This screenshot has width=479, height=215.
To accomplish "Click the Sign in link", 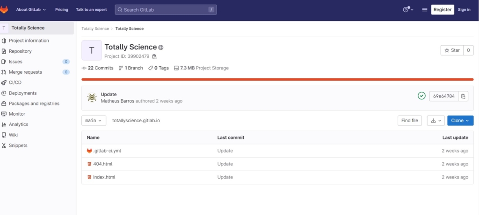I will (464, 9).
